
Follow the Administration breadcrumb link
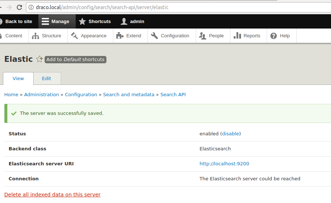point(42,94)
